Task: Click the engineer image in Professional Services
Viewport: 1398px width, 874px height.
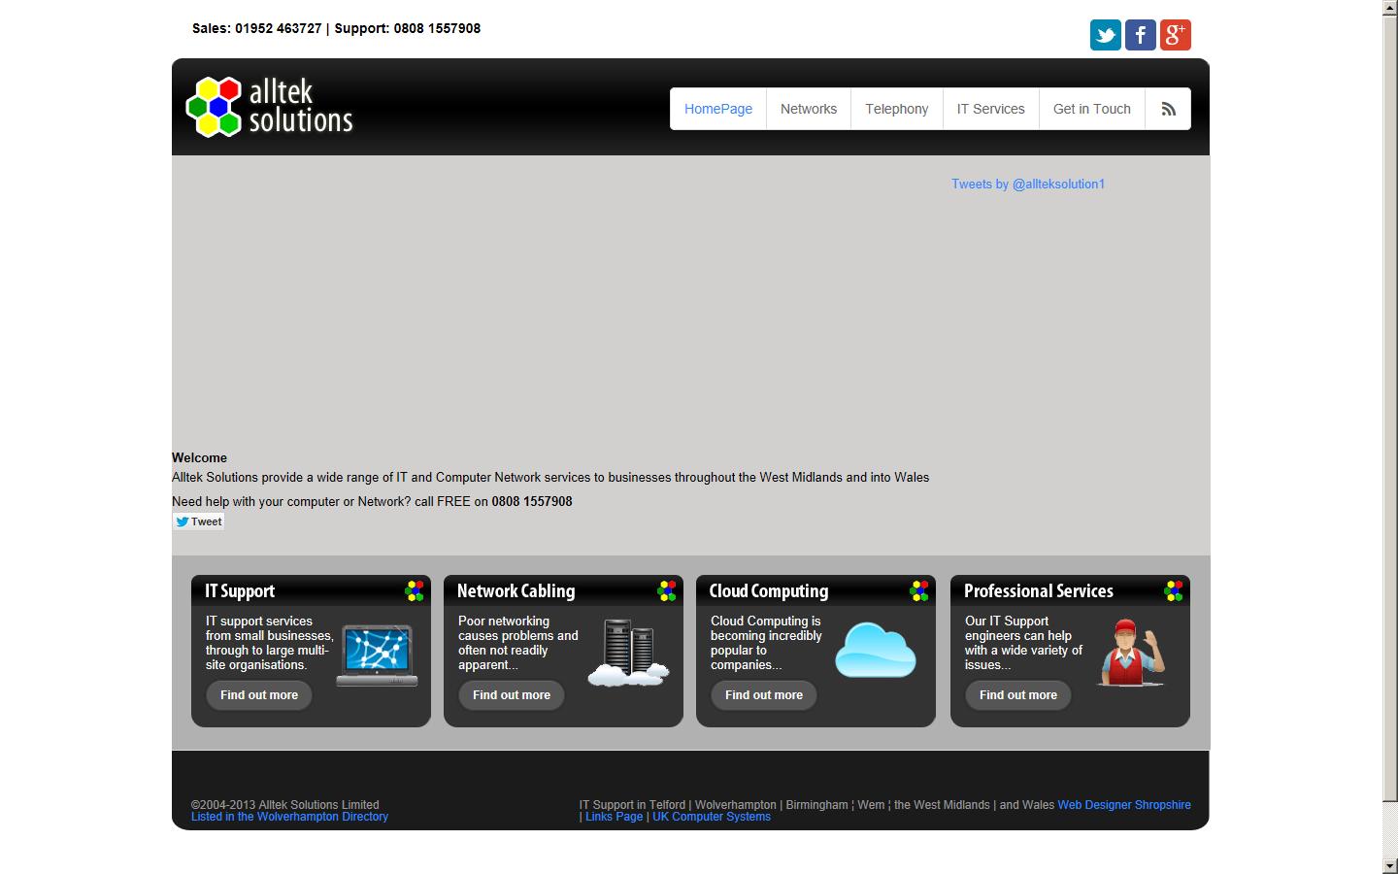Action: 1131,653
